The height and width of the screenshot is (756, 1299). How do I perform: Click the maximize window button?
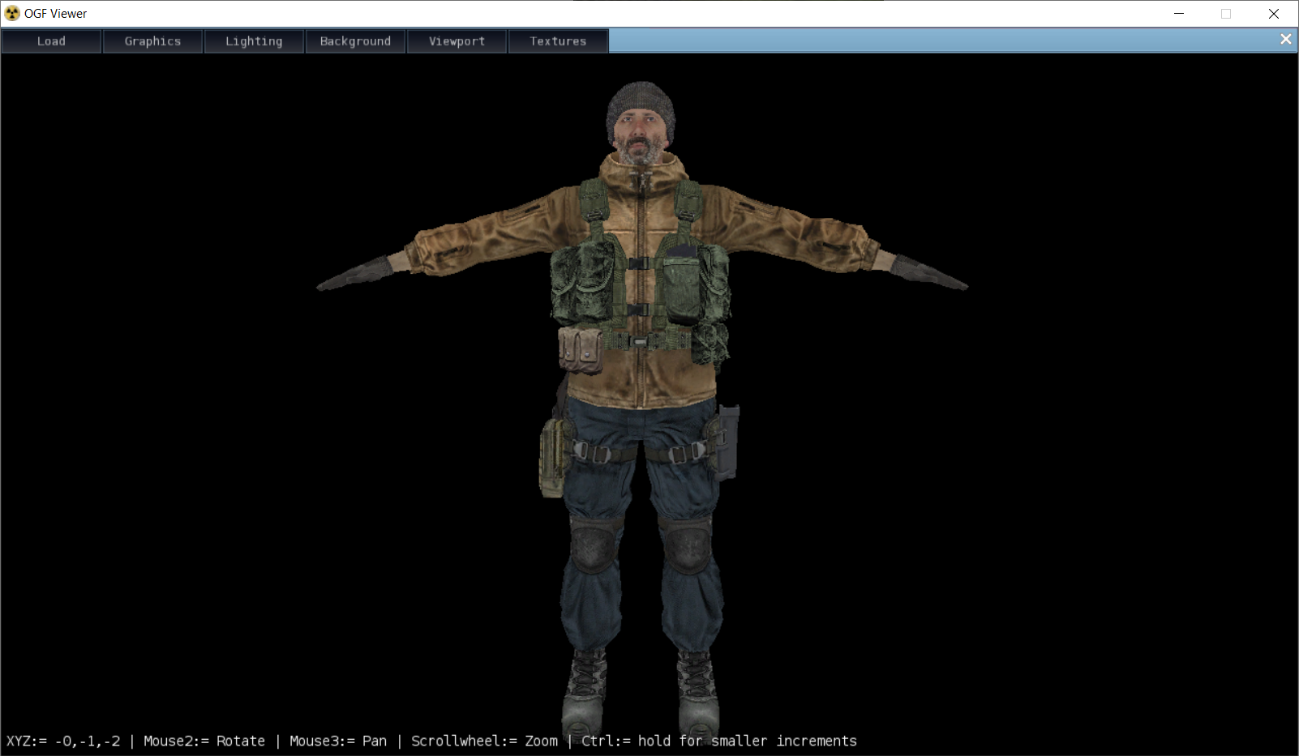[1226, 14]
